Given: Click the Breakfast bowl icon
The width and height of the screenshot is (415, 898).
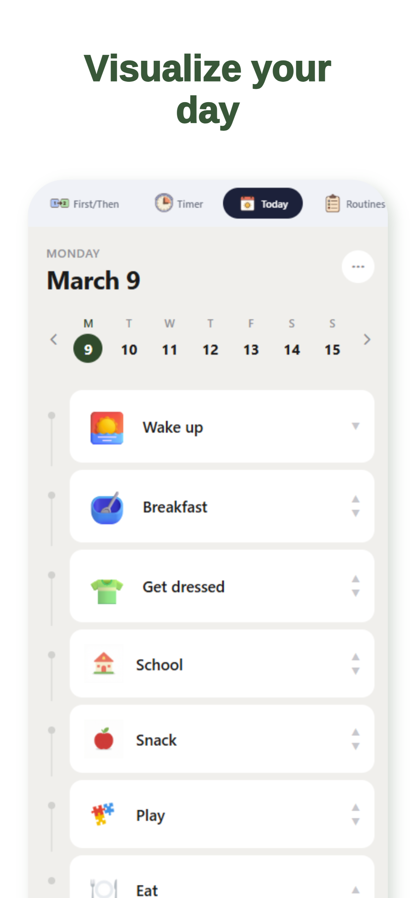Looking at the screenshot, I should (107, 507).
